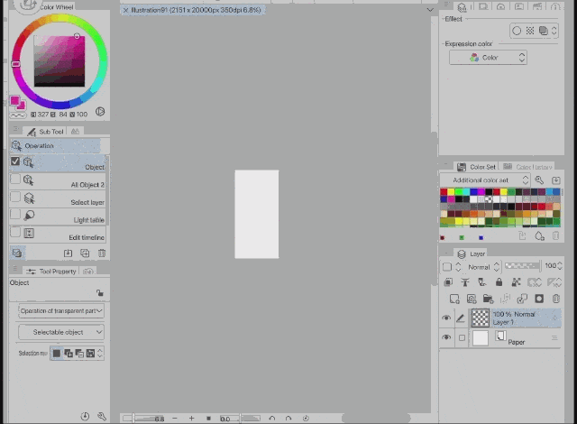Image resolution: width=577 pixels, height=424 pixels.
Task: Click the Layer Color effect icon
Action: tap(543, 31)
